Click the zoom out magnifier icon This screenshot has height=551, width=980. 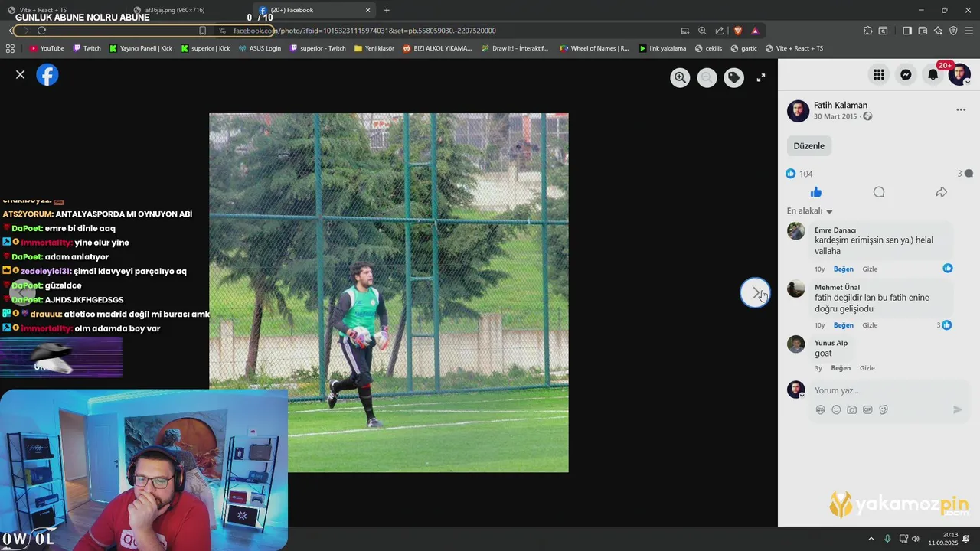[x=707, y=77]
